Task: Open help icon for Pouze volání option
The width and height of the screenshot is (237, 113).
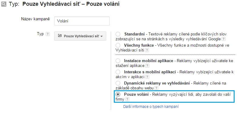Action: 127,99
